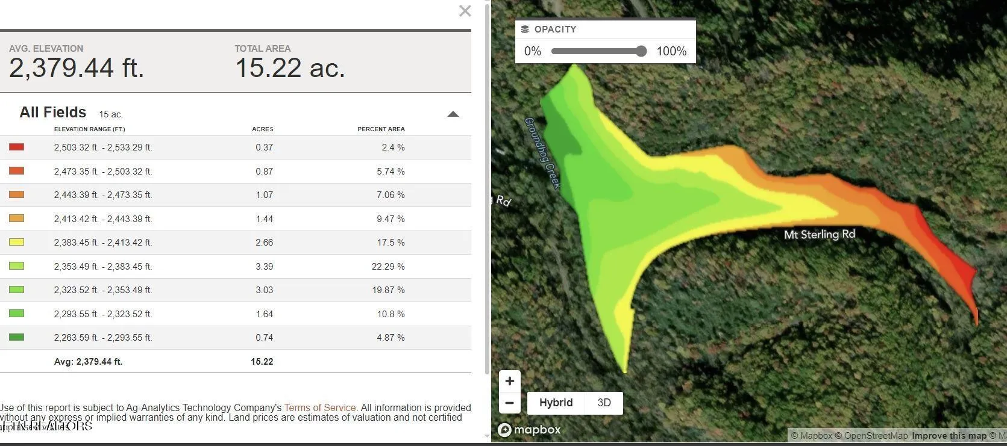The width and height of the screenshot is (1007, 446).
Task: Select the orange 2,443.39 ft elevation swatch
Action: click(17, 194)
